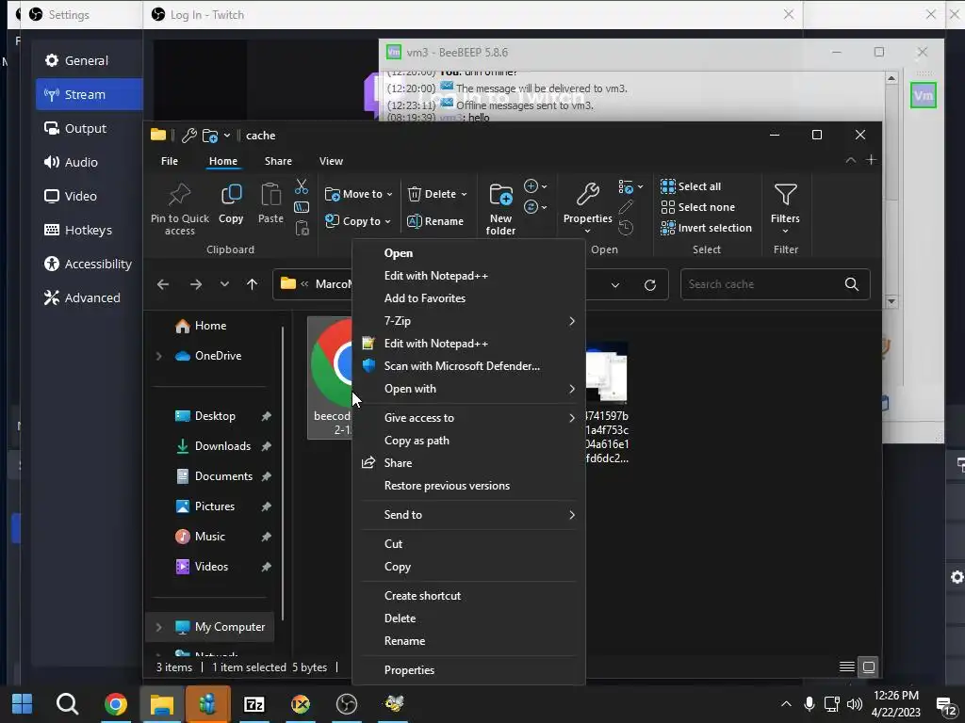
Task: Click the Rename ribbon button
Action: 435,221
